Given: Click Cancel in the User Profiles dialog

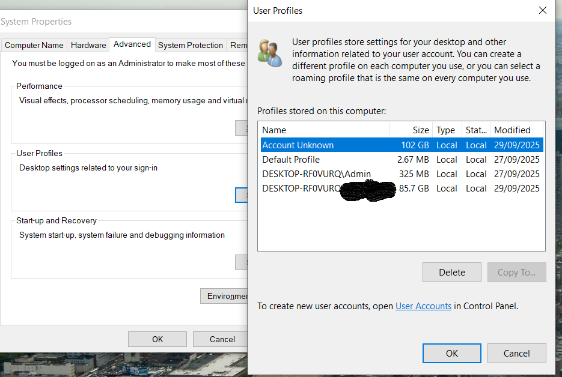Looking at the screenshot, I should pyautogui.click(x=516, y=353).
